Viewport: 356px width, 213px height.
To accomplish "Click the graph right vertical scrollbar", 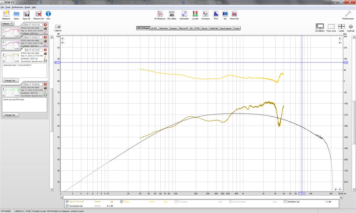I will coord(354,113).
